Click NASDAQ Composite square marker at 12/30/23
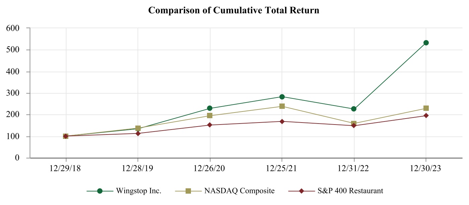 (426, 108)
